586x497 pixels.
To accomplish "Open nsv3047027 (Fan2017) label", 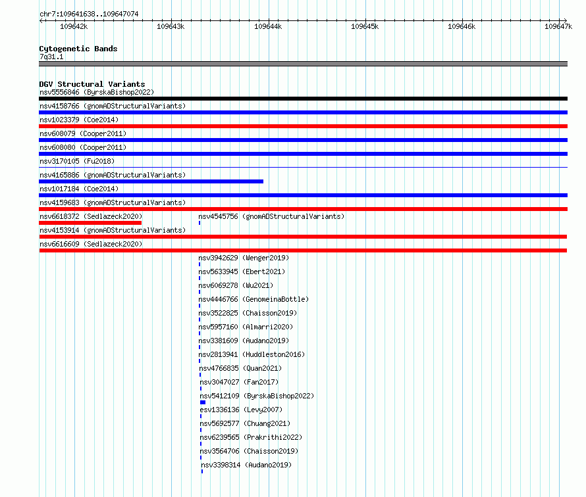I will pyautogui.click(x=239, y=382).
